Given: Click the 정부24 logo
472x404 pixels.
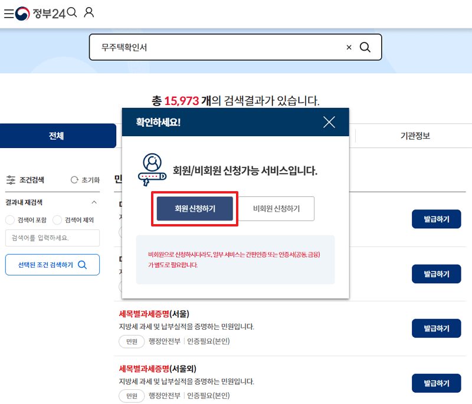Looking at the screenshot, I should [40, 12].
